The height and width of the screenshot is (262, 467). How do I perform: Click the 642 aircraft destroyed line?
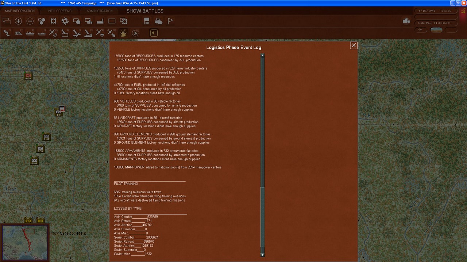click(149, 201)
